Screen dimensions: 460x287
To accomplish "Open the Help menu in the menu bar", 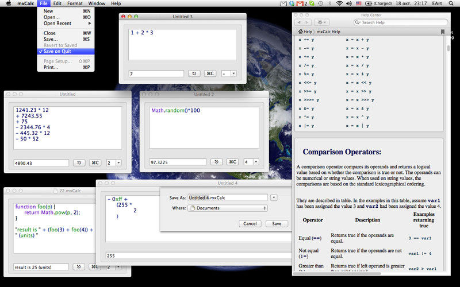I will pyautogui.click(x=116, y=3).
